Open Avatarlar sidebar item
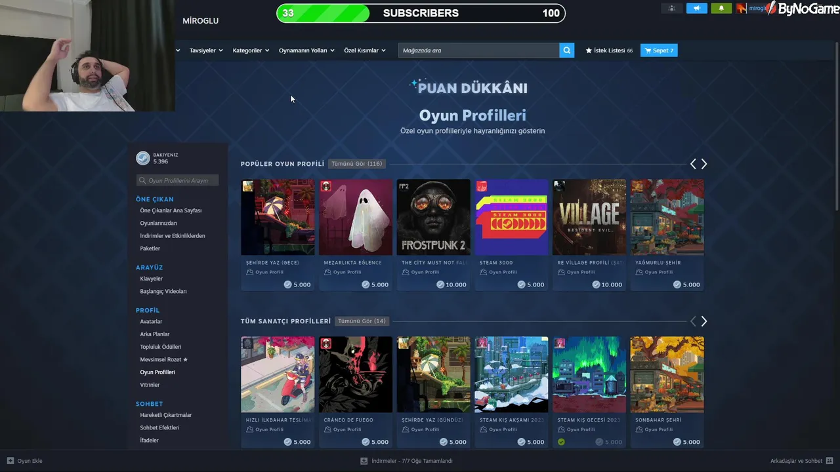Image resolution: width=840 pixels, height=472 pixels. (x=151, y=321)
